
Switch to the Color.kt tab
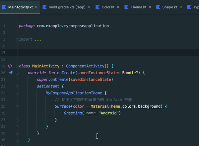coord(108,7)
